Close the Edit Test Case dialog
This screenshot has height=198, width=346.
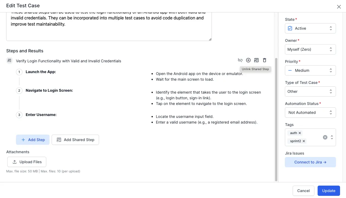tap(339, 7)
